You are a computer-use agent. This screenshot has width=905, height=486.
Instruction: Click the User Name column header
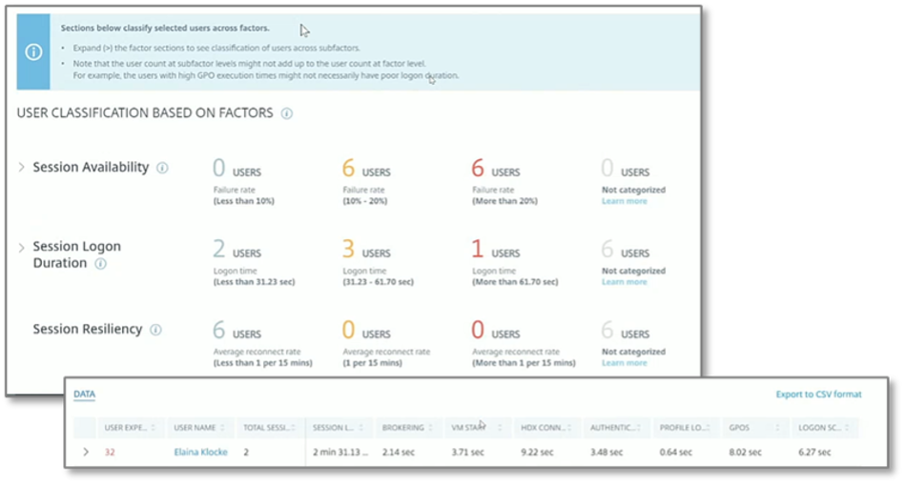196,426
